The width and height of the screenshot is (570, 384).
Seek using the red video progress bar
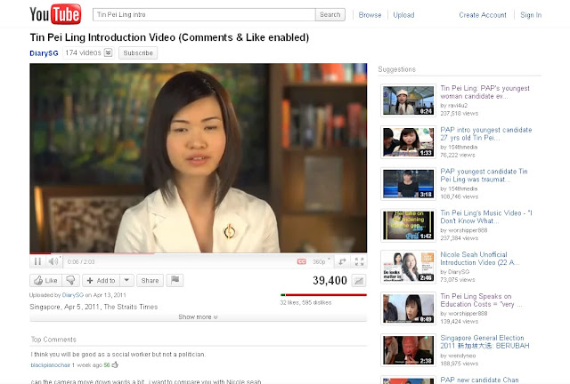coord(198,253)
